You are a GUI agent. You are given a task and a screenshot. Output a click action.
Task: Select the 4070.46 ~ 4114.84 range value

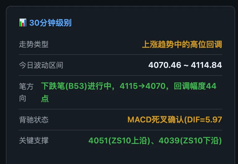pyautogui.click(x=185, y=65)
